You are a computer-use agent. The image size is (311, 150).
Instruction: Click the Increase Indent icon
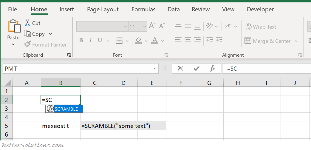(x=219, y=41)
